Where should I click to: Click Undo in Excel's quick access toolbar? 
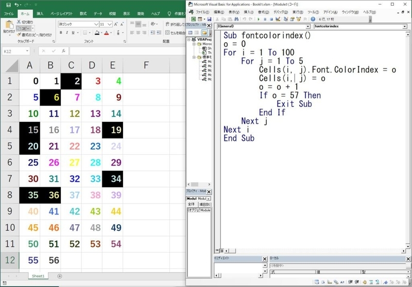[17, 5]
